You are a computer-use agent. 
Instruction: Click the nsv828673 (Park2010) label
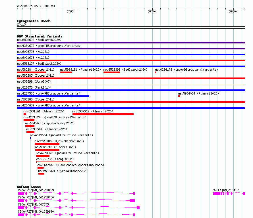coord(34,87)
